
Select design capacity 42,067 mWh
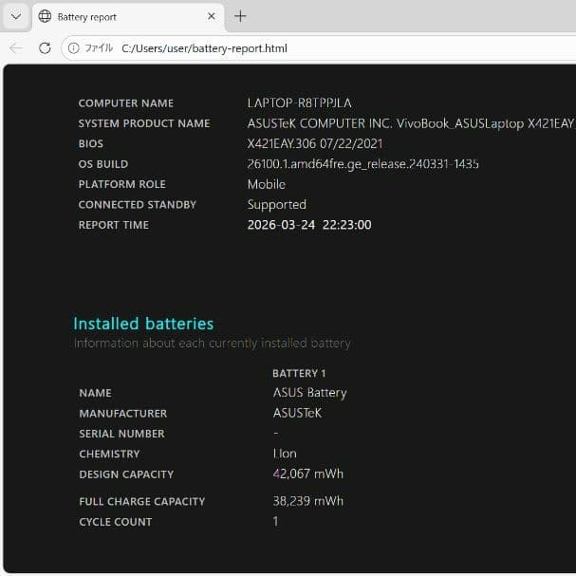pyautogui.click(x=307, y=474)
